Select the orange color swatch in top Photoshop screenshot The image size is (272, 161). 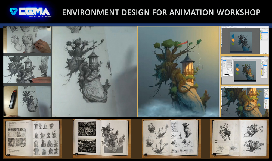233,40
